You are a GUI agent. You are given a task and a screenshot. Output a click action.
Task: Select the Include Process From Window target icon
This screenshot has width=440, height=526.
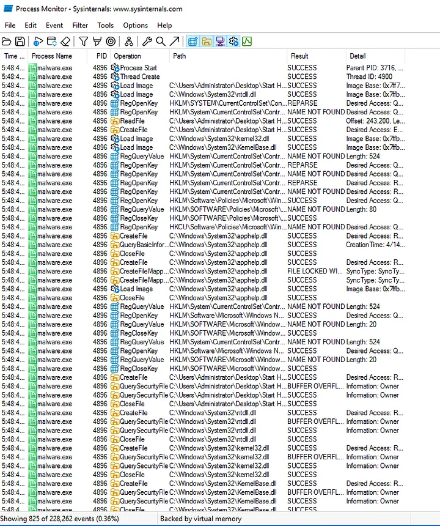[111, 42]
